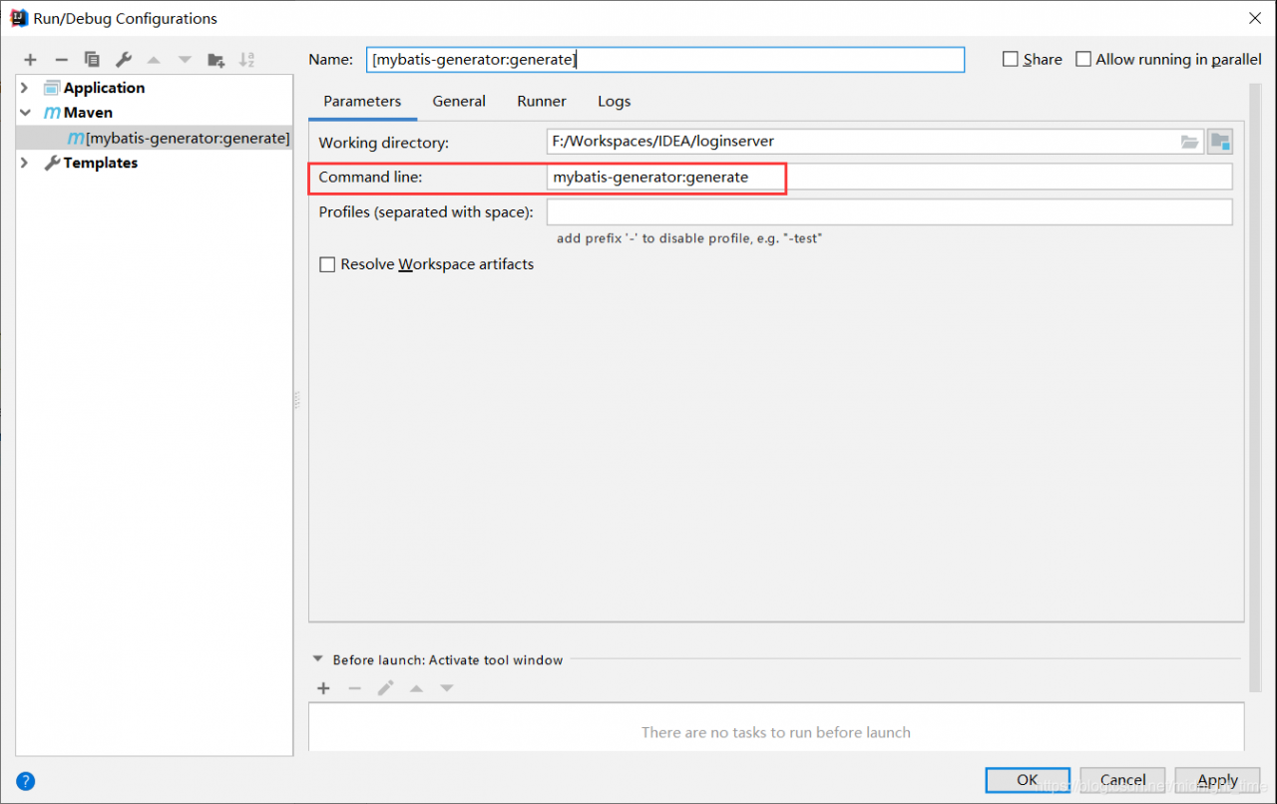Move before-launch task up arrow
The image size is (1277, 804).
click(416, 688)
